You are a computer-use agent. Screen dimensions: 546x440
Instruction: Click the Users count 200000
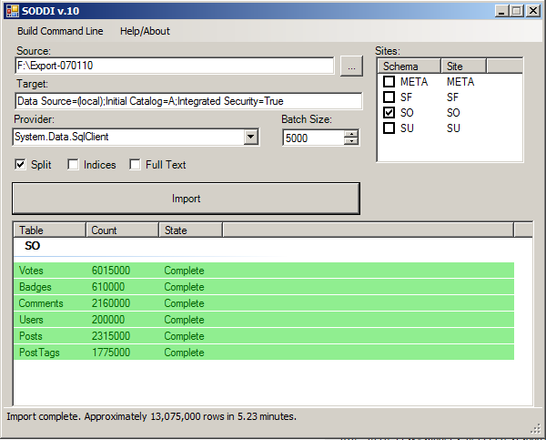tap(108, 320)
